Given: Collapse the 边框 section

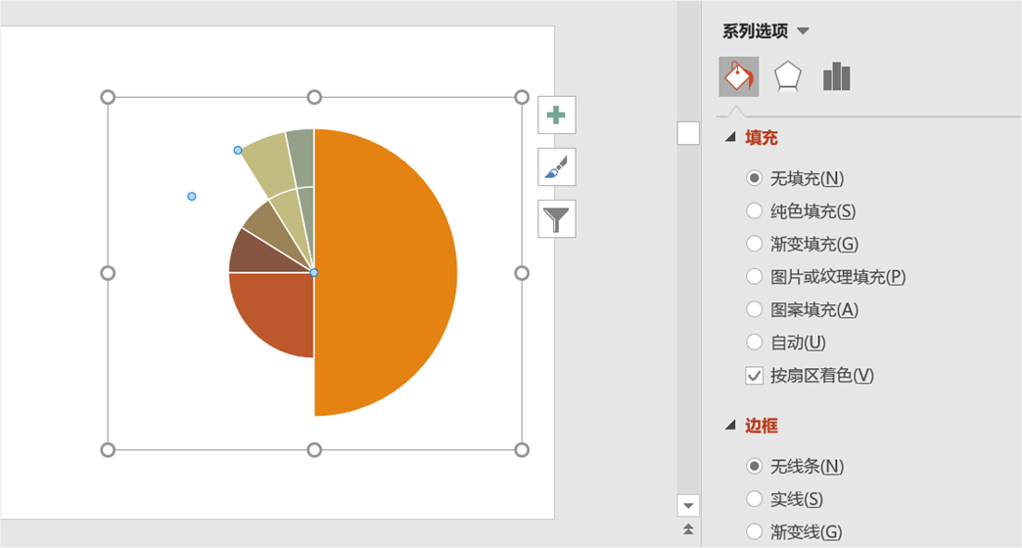Looking at the screenshot, I should pos(730,426).
